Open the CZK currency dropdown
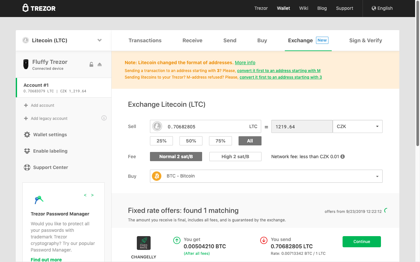This screenshot has width=420, height=262. [x=358, y=126]
